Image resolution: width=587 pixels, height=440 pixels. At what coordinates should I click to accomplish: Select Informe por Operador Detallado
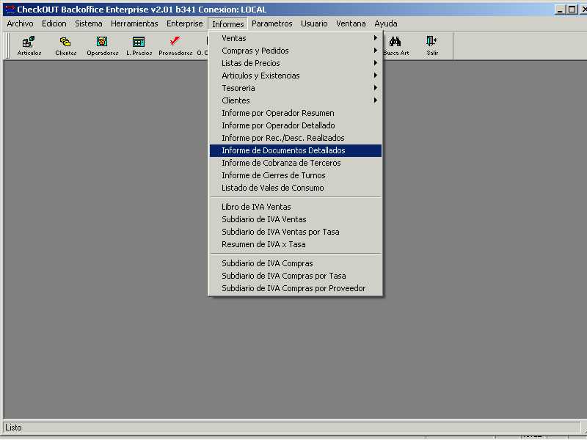[296, 125]
